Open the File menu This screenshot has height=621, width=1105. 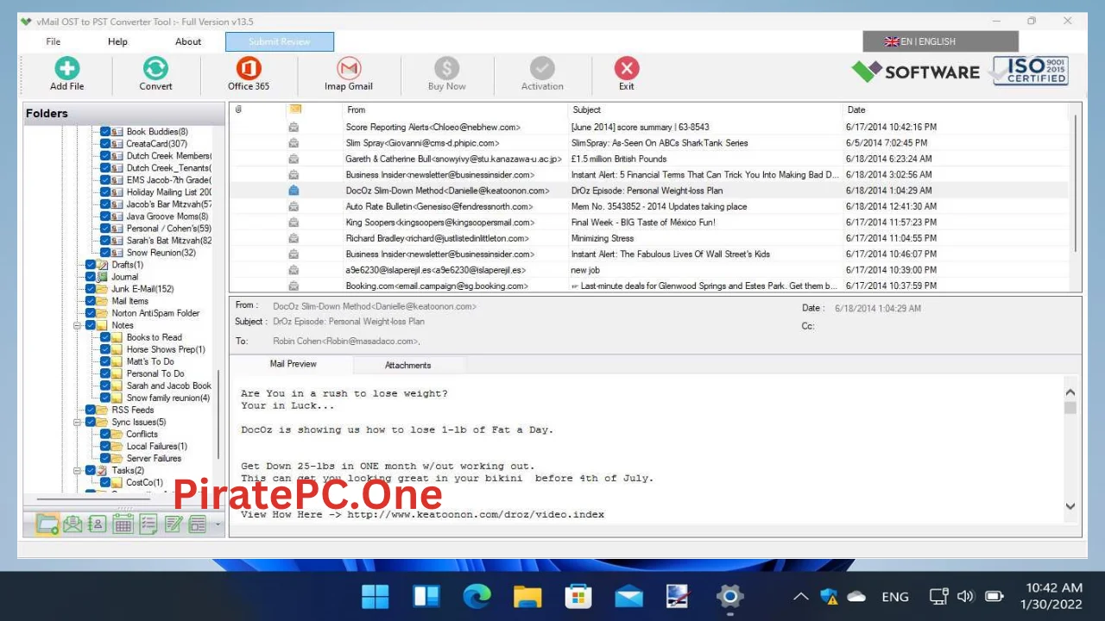(x=54, y=41)
